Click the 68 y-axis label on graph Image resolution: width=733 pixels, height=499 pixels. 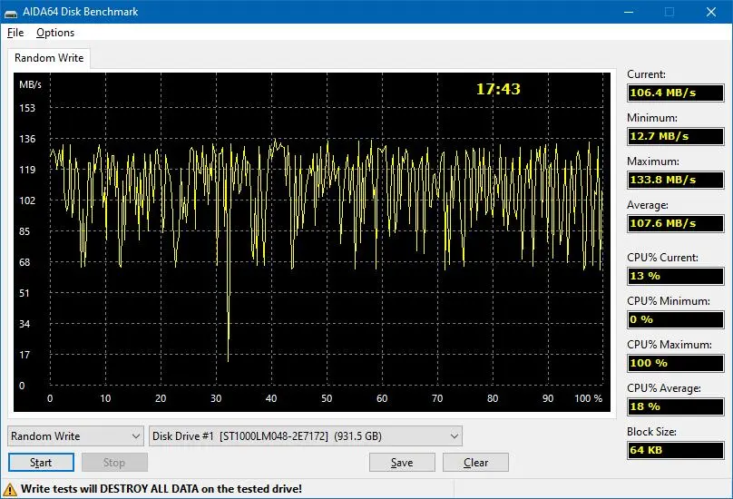(x=24, y=262)
